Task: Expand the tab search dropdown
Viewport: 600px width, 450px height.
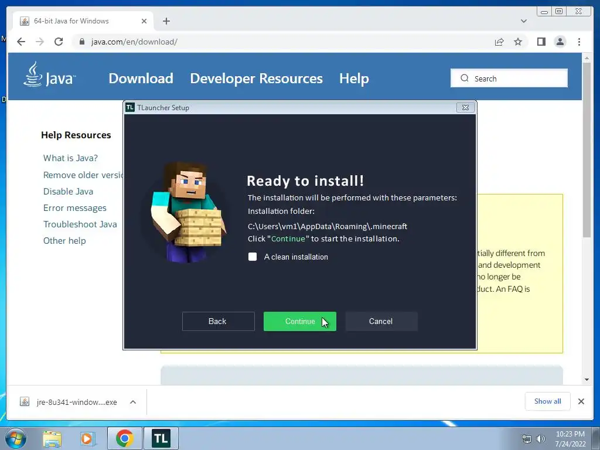Action: tap(523, 21)
